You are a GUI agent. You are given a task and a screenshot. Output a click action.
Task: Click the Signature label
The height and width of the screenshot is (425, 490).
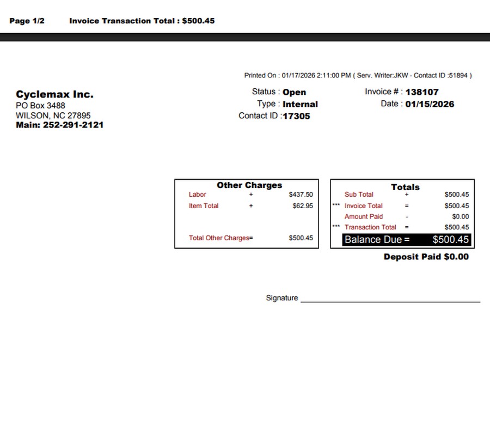[x=282, y=298]
